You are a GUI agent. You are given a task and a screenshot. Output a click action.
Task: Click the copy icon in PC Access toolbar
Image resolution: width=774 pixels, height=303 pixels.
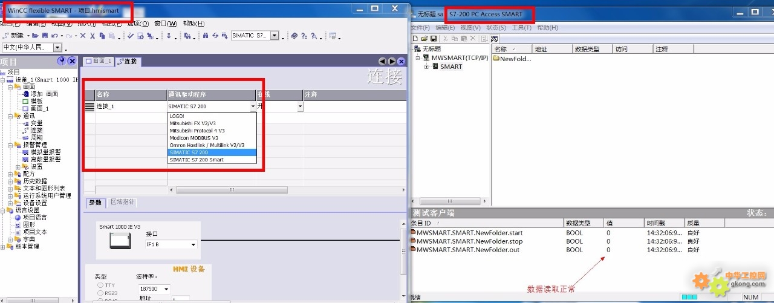tap(455, 39)
